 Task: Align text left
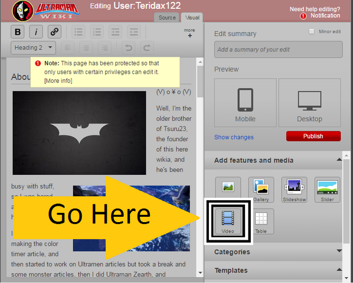point(68,48)
